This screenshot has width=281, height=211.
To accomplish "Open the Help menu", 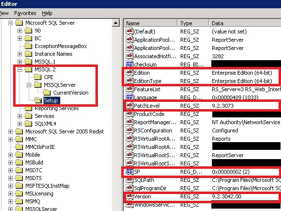I will pyautogui.click(x=47, y=13).
